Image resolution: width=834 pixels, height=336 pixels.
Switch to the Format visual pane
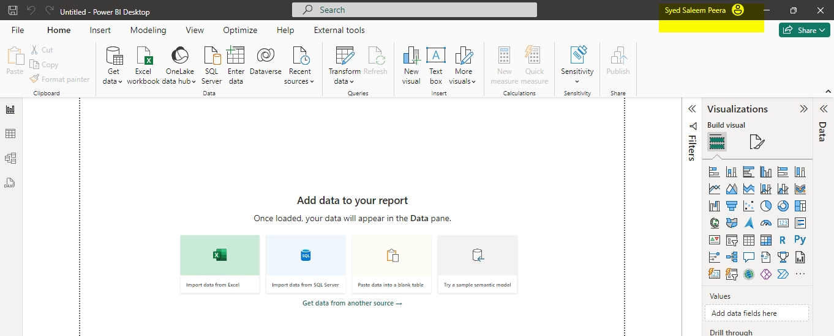[757, 142]
